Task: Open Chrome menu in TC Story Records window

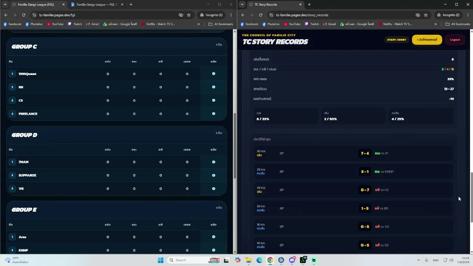Action: pos(468,15)
